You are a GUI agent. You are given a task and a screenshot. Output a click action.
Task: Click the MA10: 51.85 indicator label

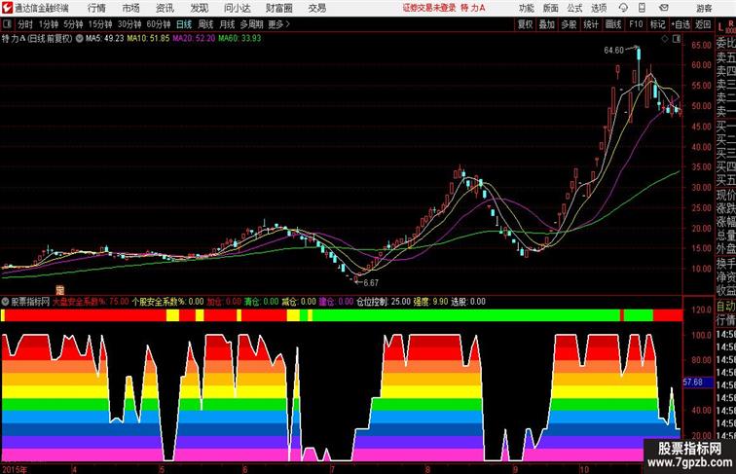coord(148,39)
